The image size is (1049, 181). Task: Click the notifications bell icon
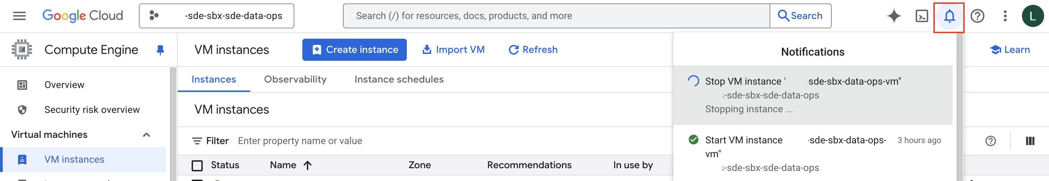pos(949,16)
